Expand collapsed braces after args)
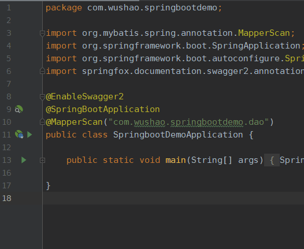Viewport: 304px width, 249px height. [272, 160]
